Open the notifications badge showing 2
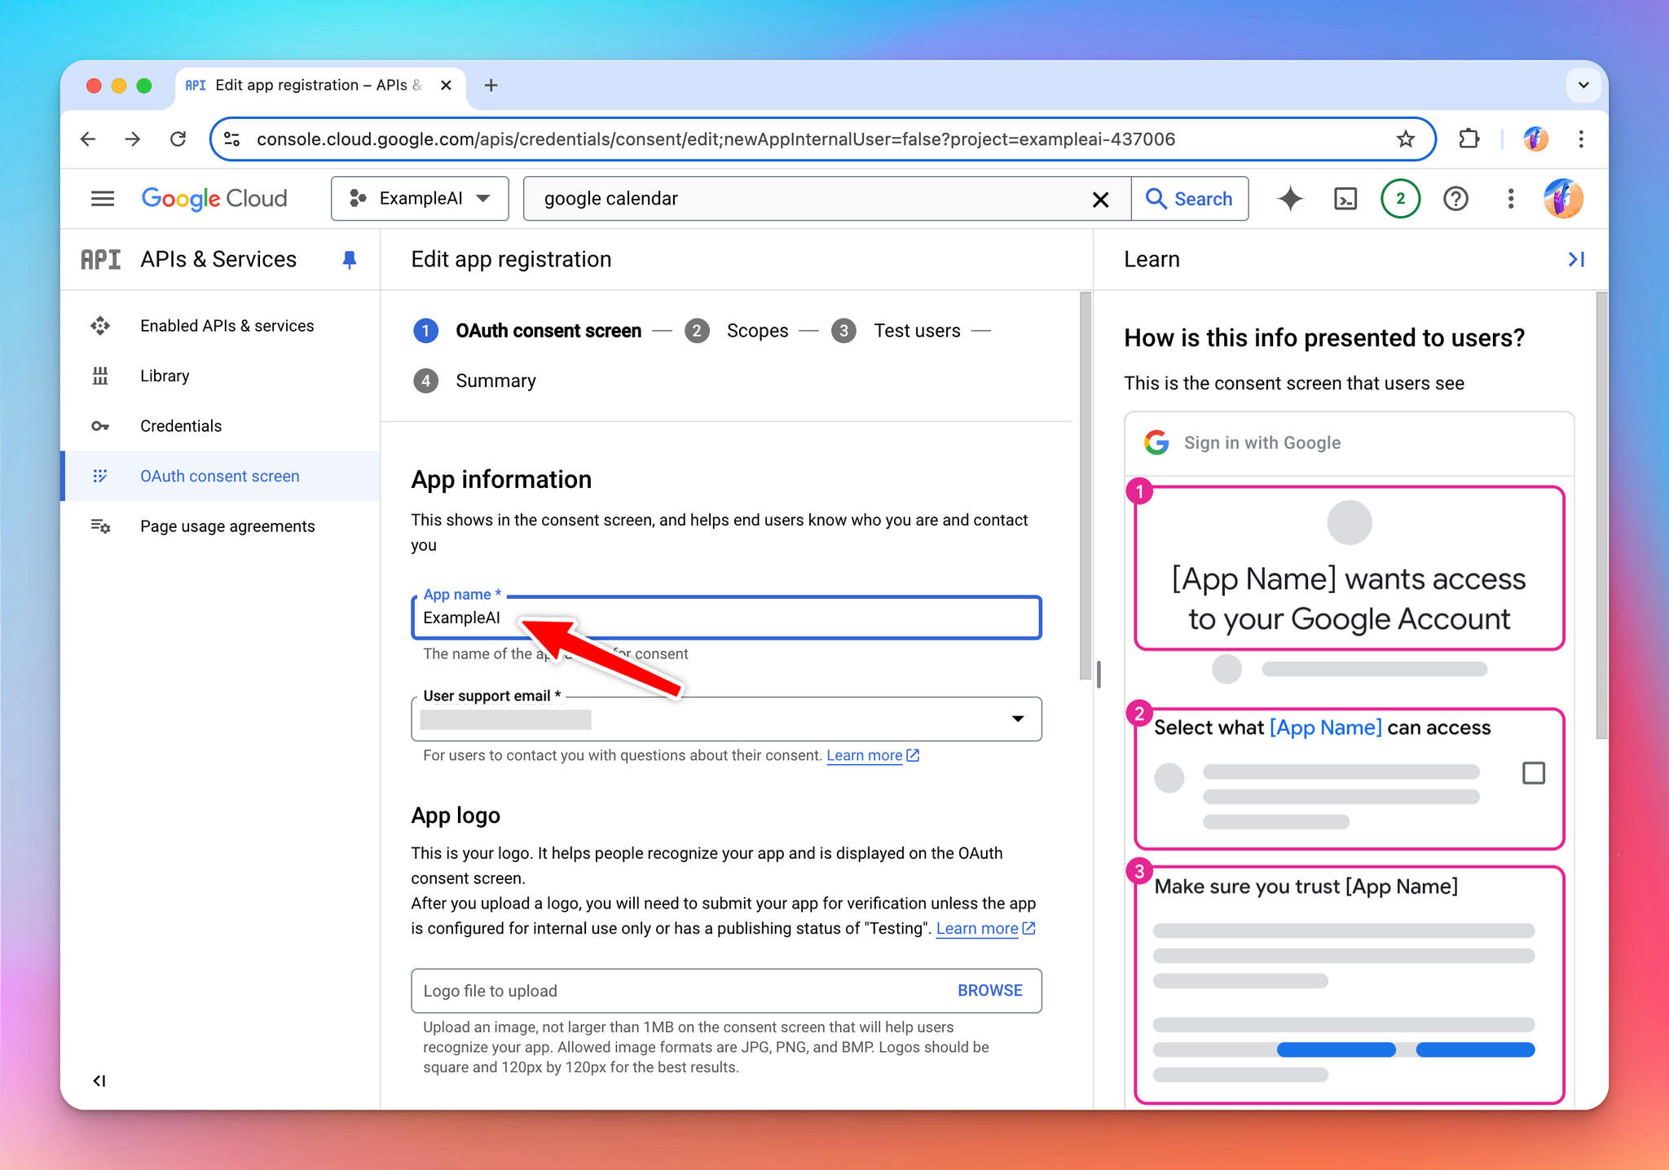Image resolution: width=1669 pixels, height=1170 pixels. click(1401, 199)
